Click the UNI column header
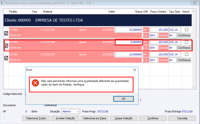The image size is (200, 124). click(x=145, y=11)
